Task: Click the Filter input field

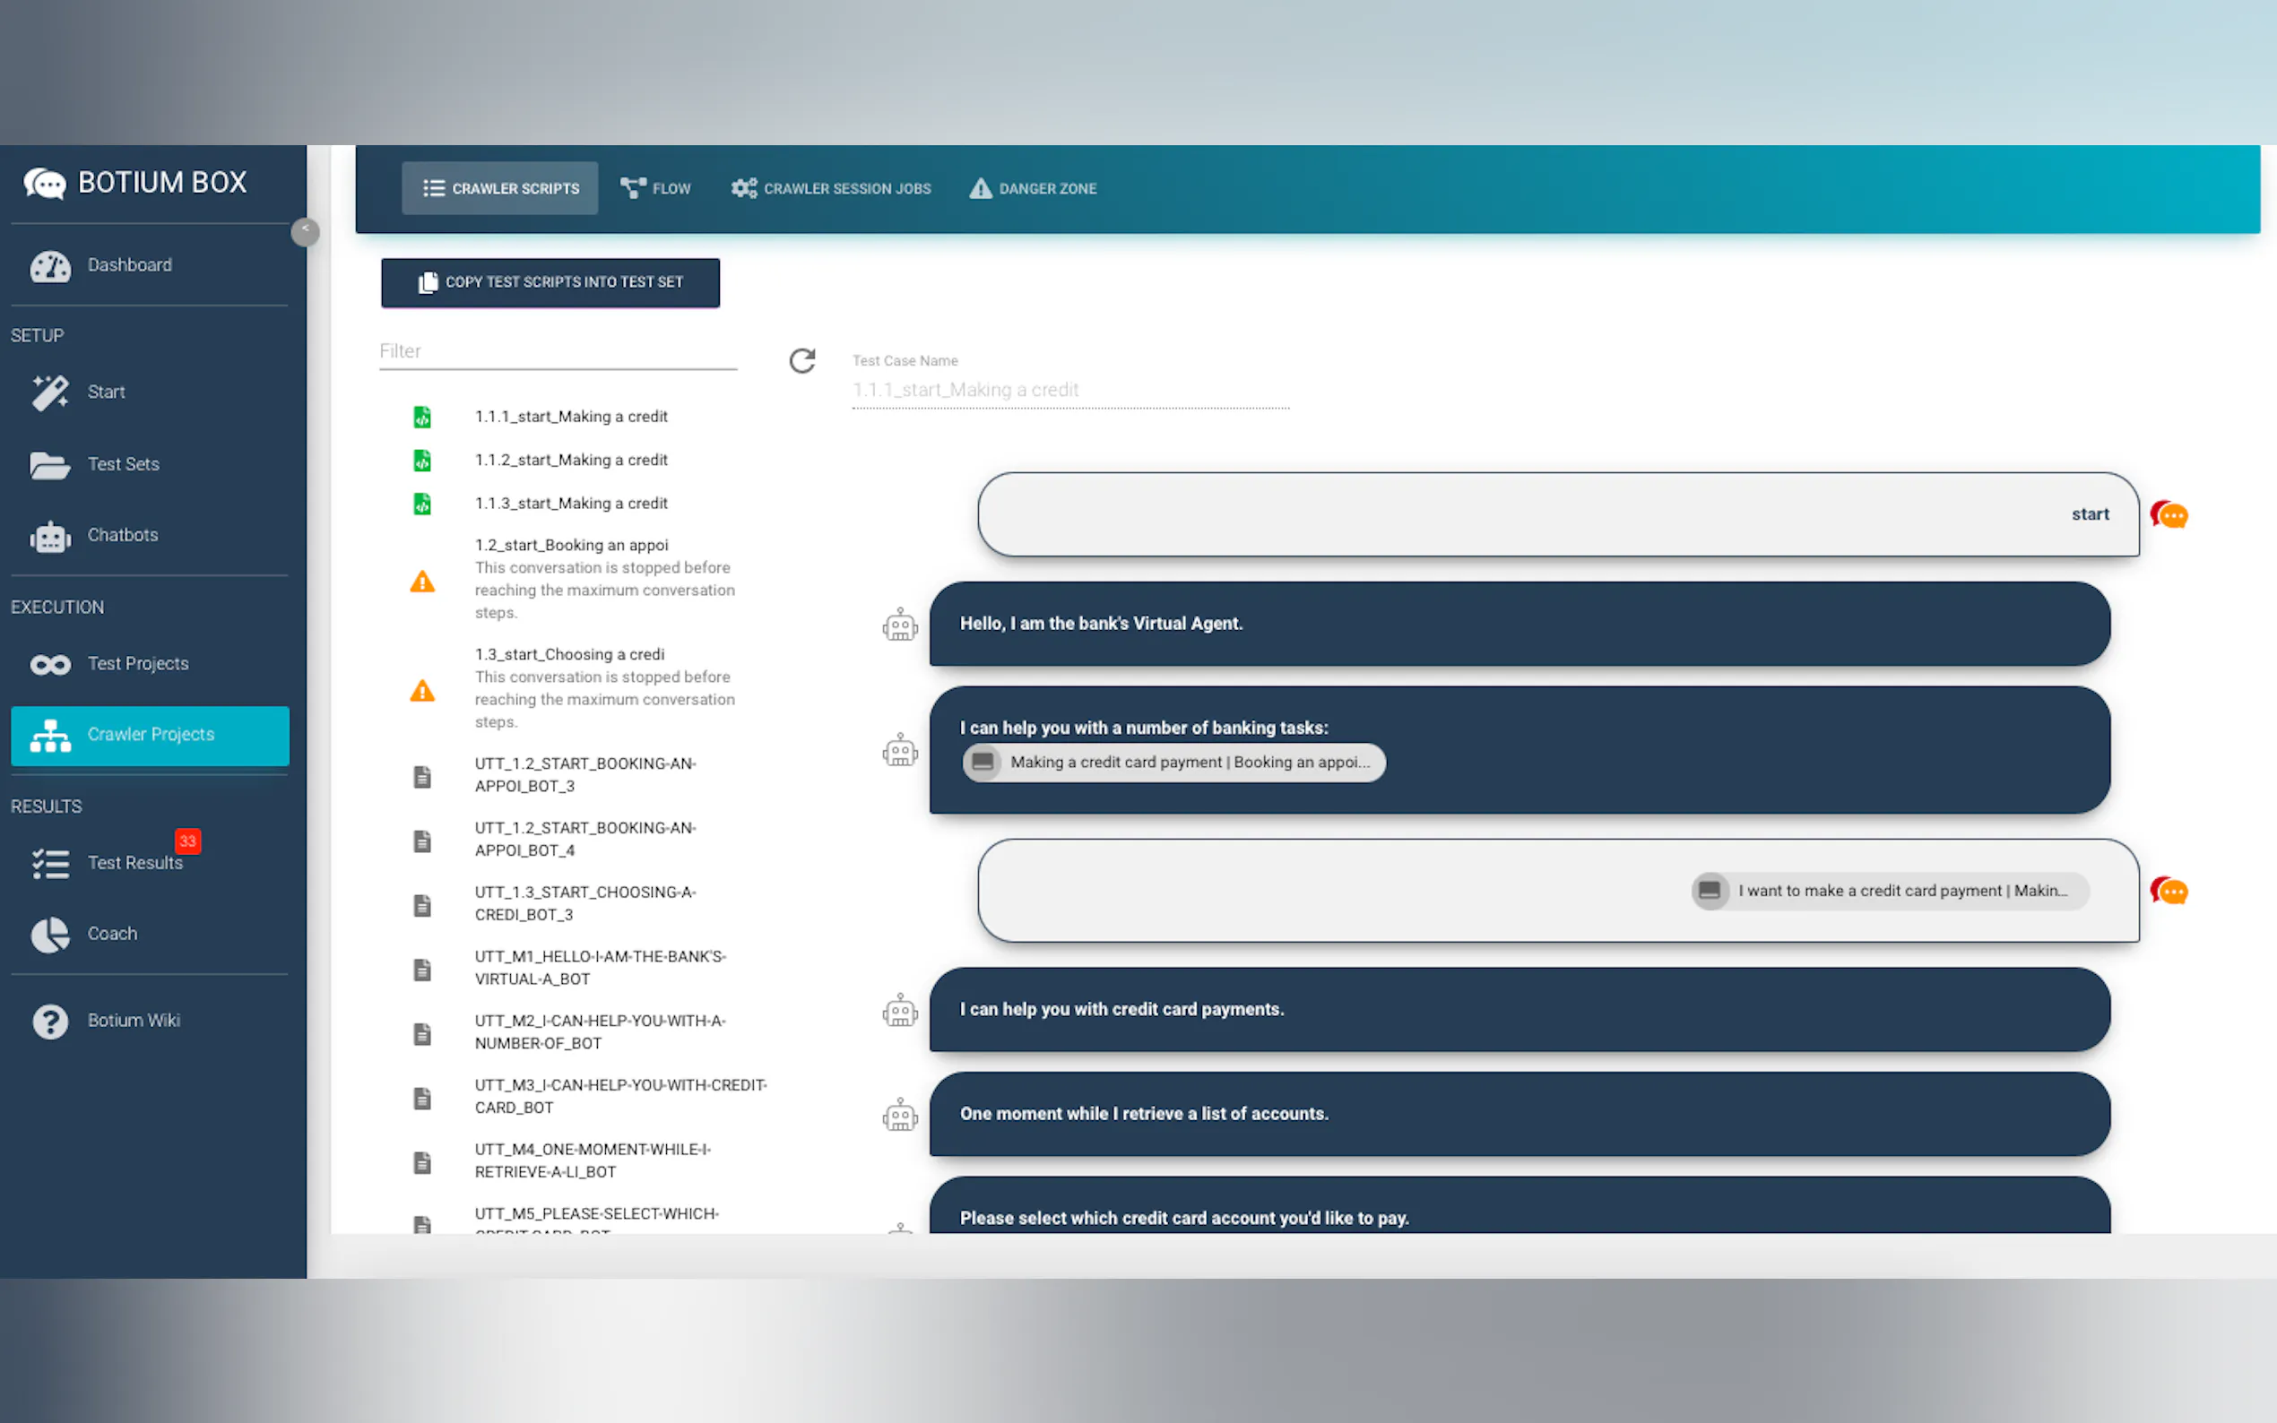Action: click(x=558, y=352)
